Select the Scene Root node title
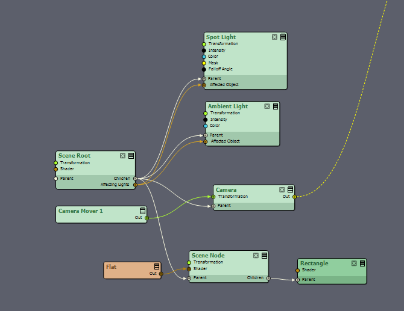 click(74, 156)
